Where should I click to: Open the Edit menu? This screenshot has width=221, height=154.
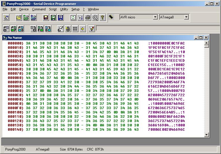[x=13, y=9]
